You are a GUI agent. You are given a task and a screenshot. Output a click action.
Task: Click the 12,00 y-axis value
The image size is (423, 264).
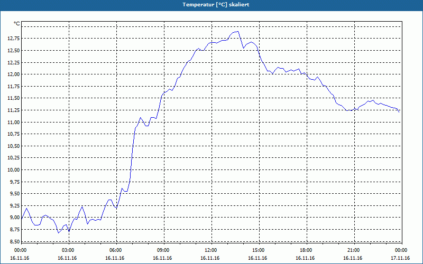click(14, 74)
